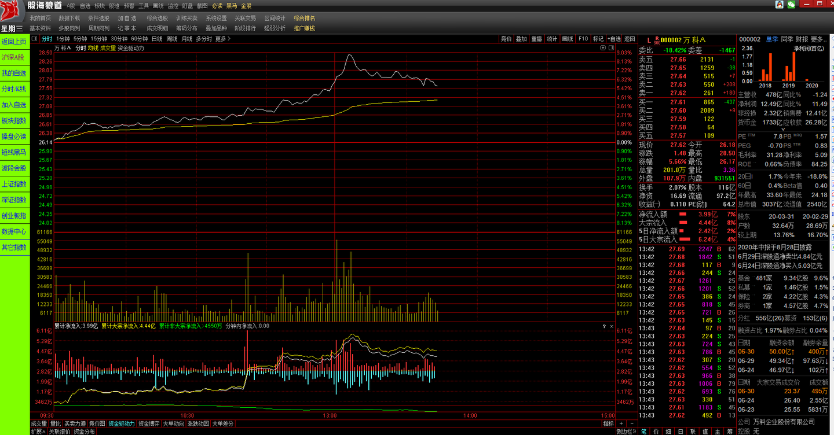Switch to the 1分钟 timeframe
834x435 pixels.
(x=63, y=39)
